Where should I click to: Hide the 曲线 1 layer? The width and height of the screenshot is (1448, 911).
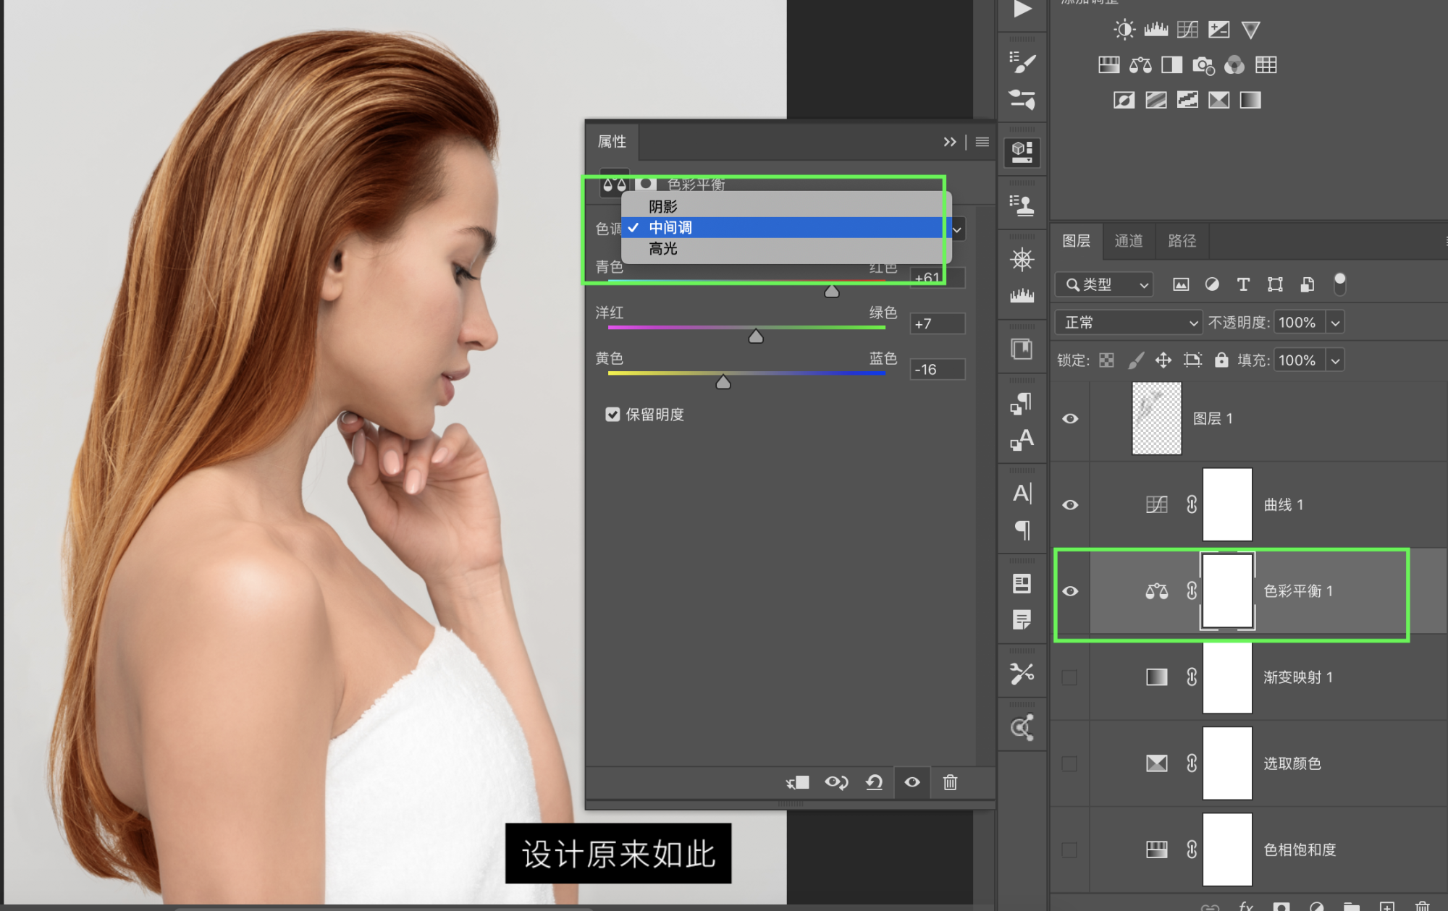1070,505
